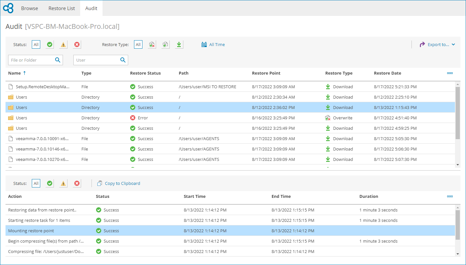This screenshot has width=466, height=265.
Task: Filter action log by Error status in bottom panel
Action: coord(77,183)
